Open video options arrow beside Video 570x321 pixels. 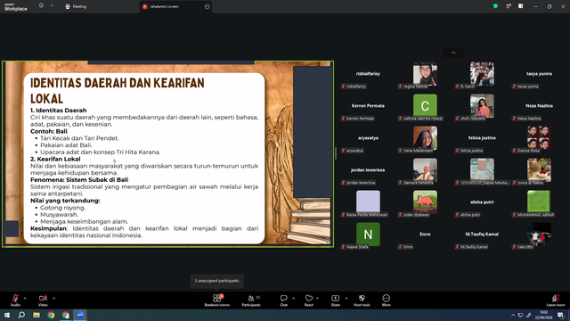point(53,298)
